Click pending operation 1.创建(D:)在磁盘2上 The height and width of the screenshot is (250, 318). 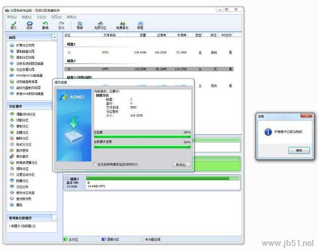[22, 226]
